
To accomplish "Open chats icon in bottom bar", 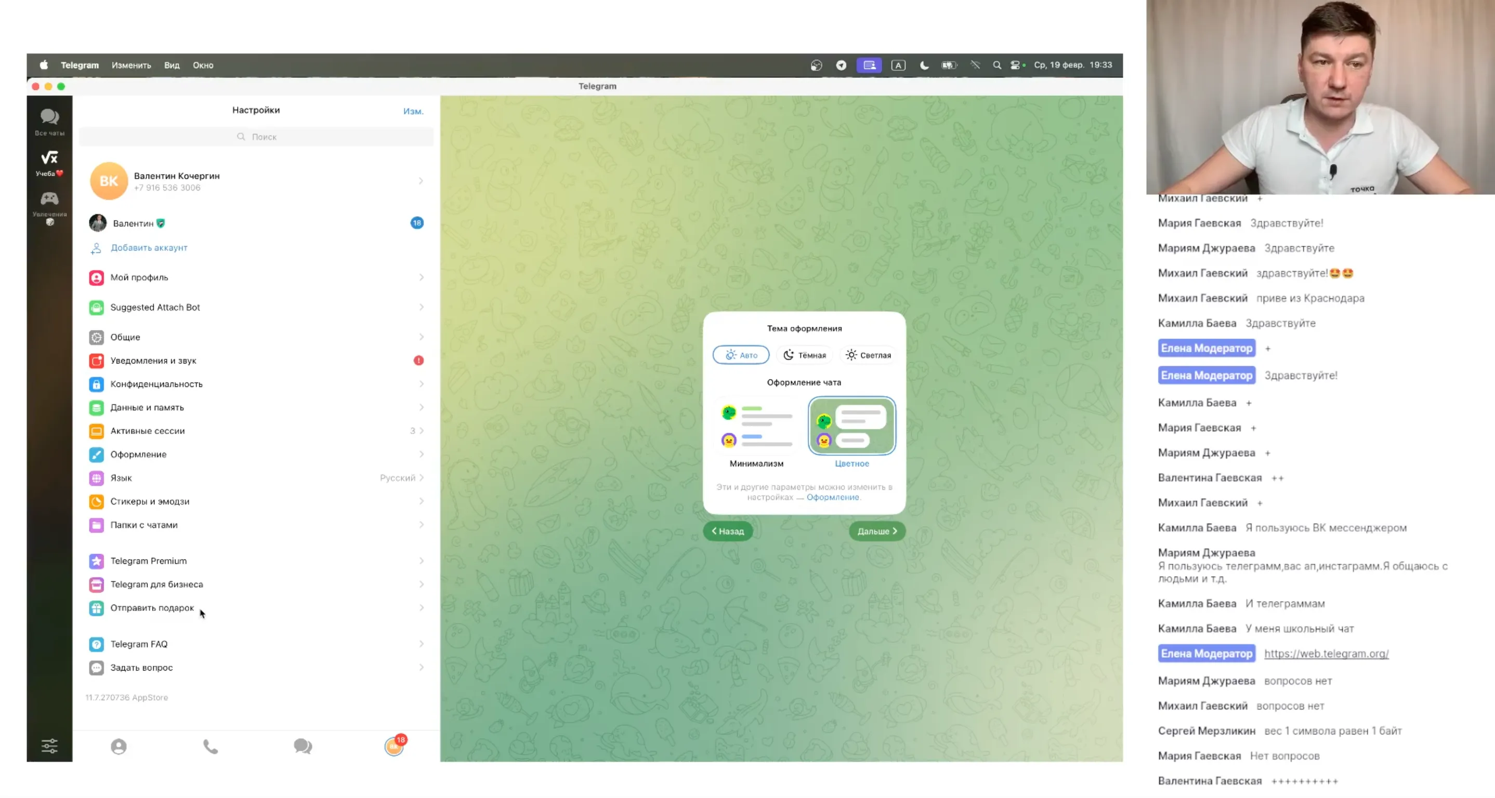I will pos(303,747).
